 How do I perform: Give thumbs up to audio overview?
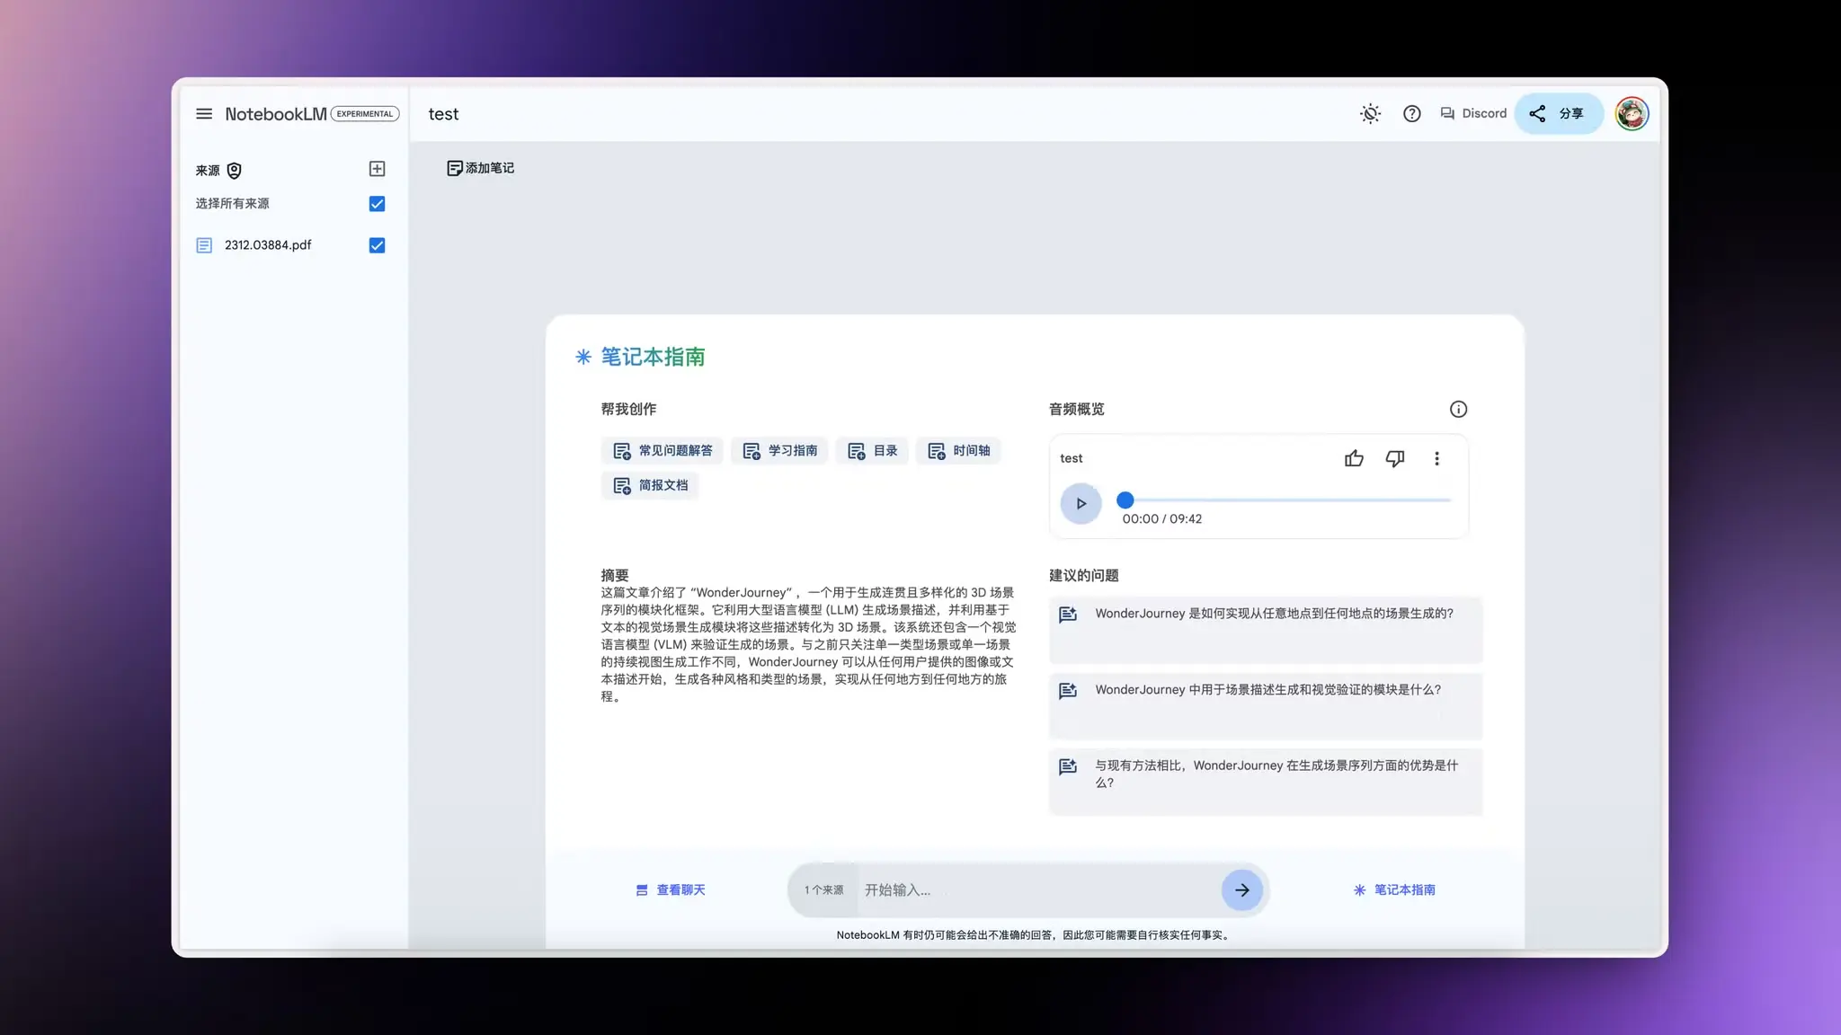click(1354, 459)
